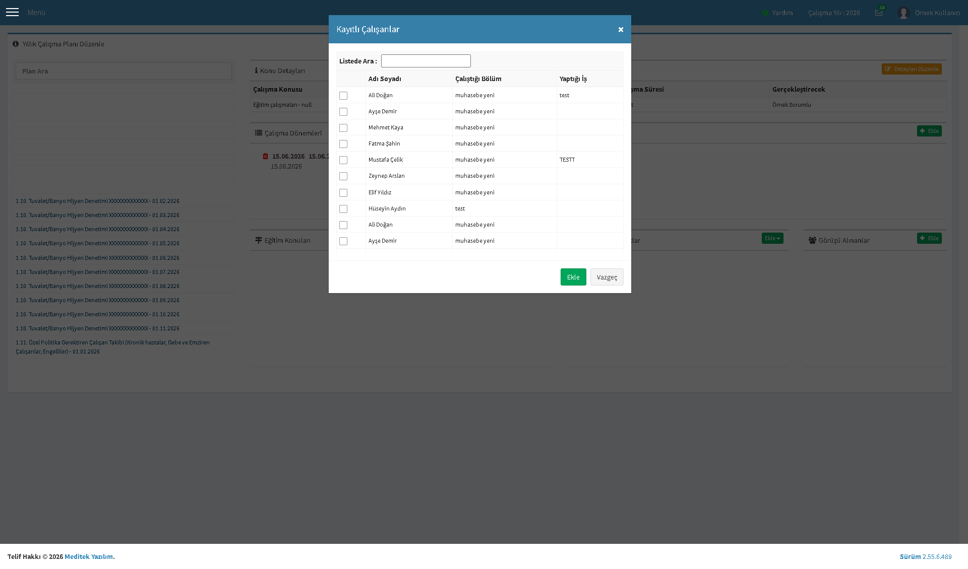Open the hamburger Menu icon
The width and height of the screenshot is (968, 569).
12,12
